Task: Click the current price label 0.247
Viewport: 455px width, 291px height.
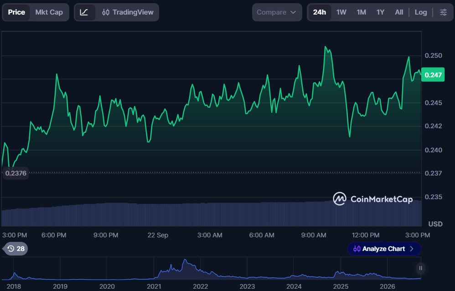Action: [x=433, y=75]
